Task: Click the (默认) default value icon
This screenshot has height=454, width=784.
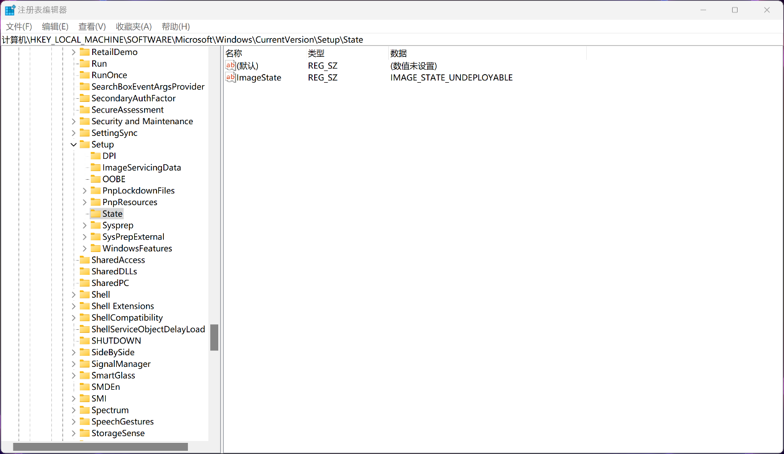Action: [231, 65]
